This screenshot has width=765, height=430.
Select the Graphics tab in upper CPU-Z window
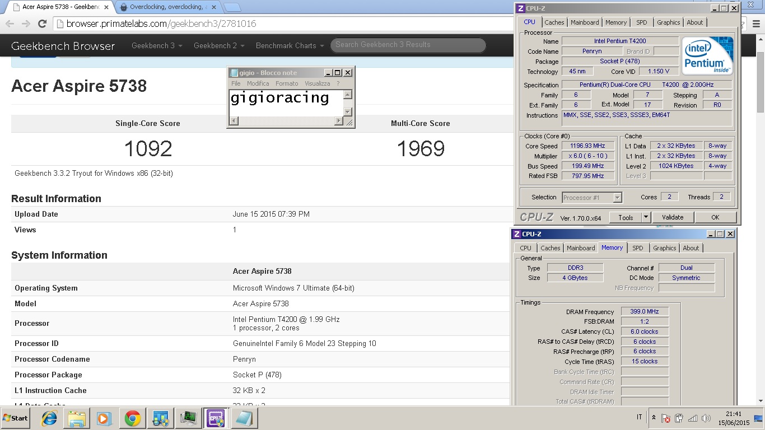tap(669, 22)
